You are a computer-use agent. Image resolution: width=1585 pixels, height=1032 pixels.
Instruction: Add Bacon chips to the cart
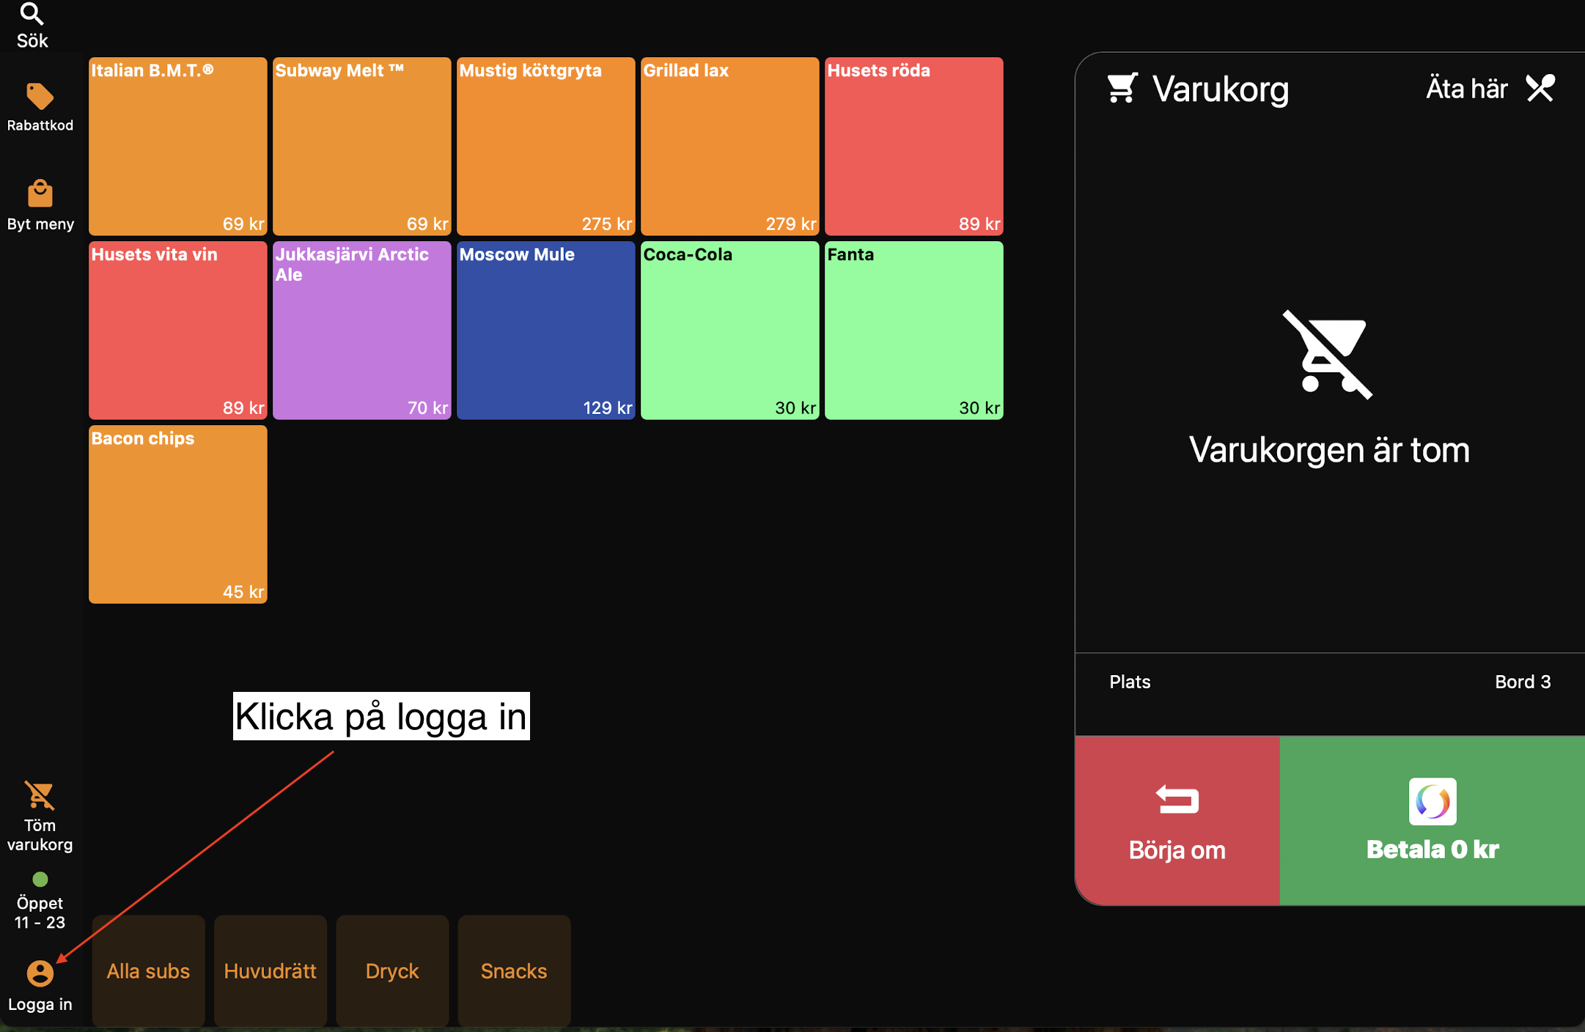click(178, 515)
